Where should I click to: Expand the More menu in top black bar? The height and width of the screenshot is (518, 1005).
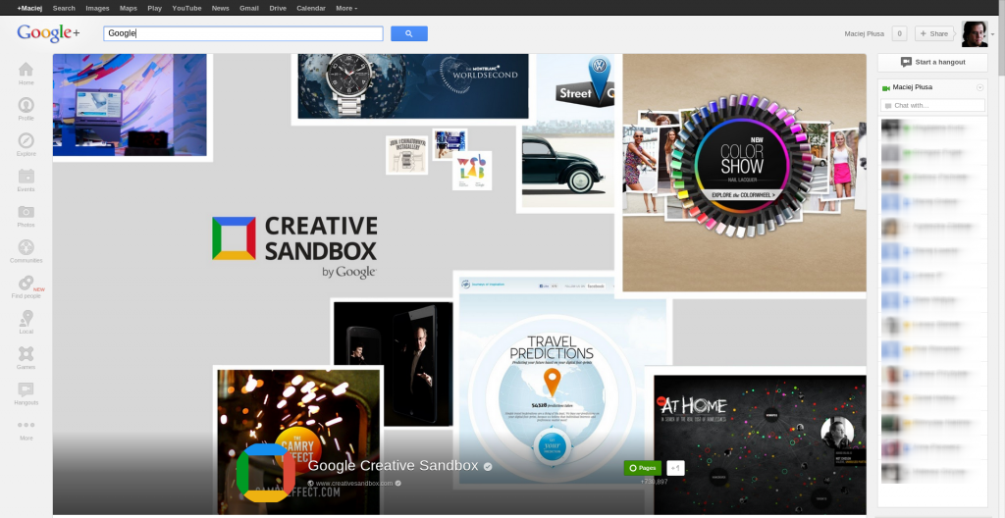coord(345,8)
